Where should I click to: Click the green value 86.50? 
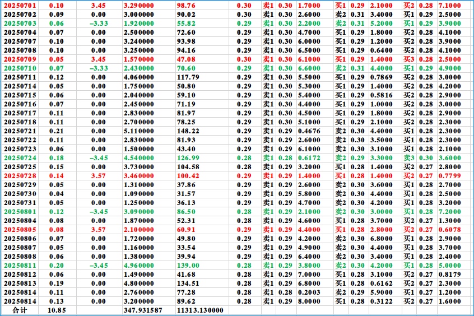[x=186, y=212]
